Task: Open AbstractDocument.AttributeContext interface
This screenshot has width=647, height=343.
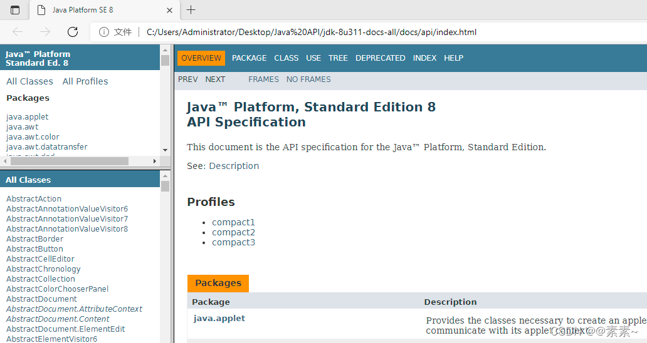Action: [x=74, y=309]
